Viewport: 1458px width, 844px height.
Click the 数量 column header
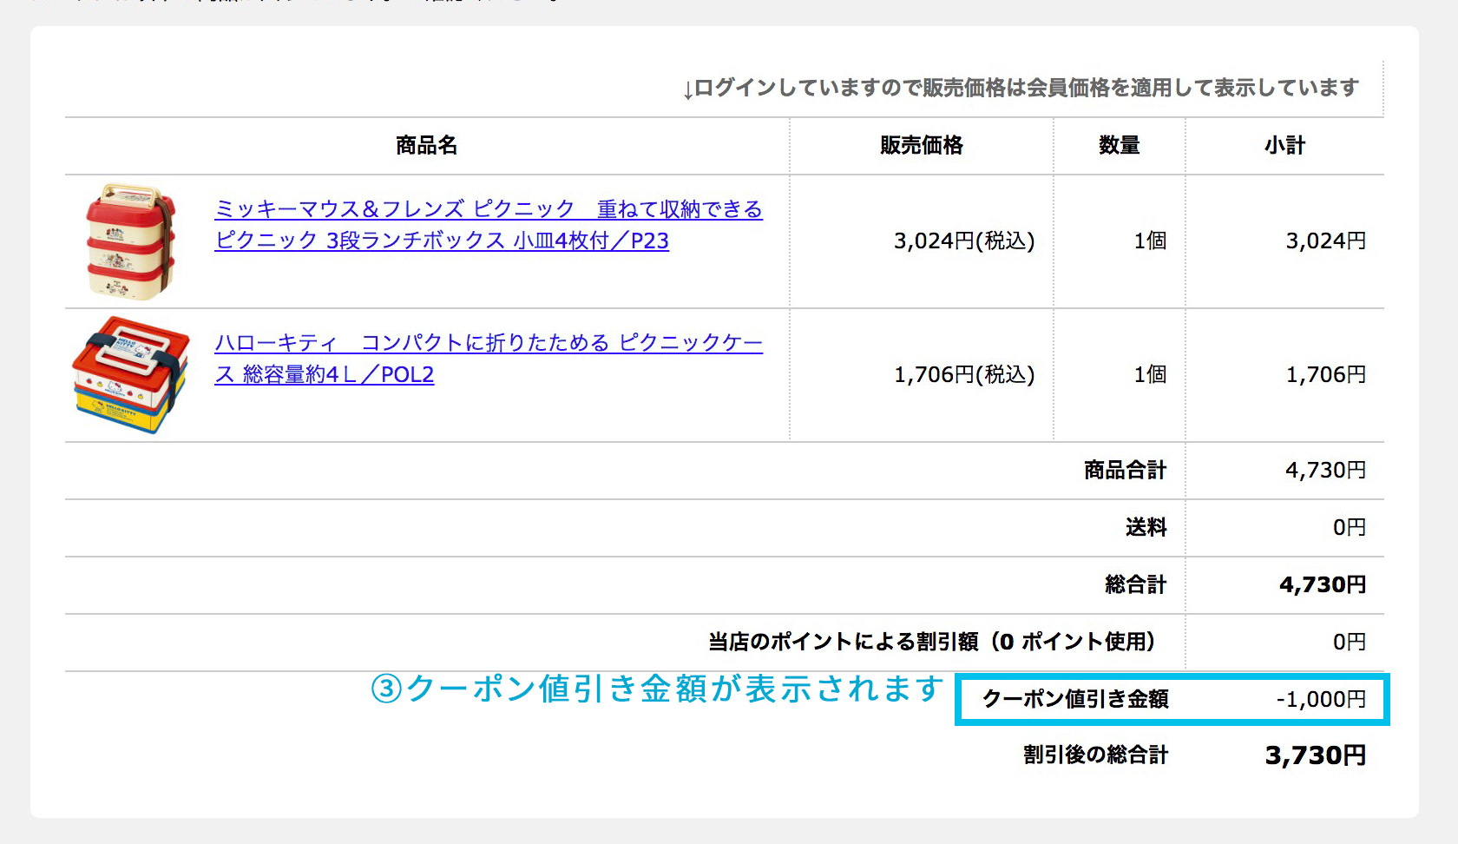tap(1120, 145)
